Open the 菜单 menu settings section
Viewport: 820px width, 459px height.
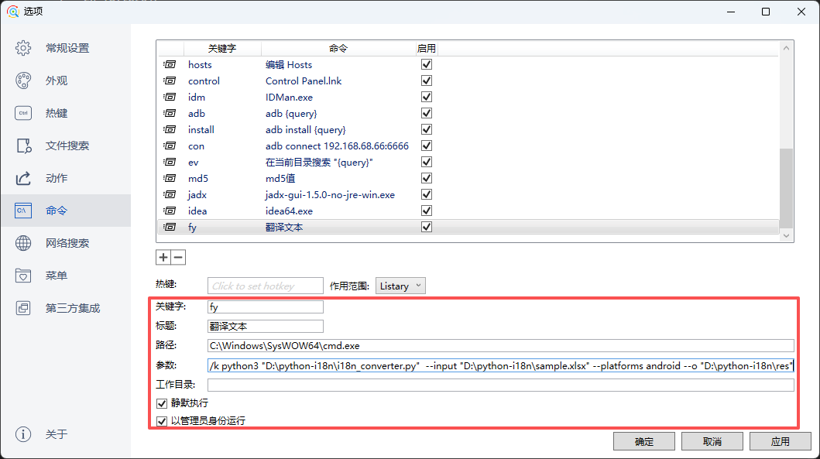click(x=57, y=276)
